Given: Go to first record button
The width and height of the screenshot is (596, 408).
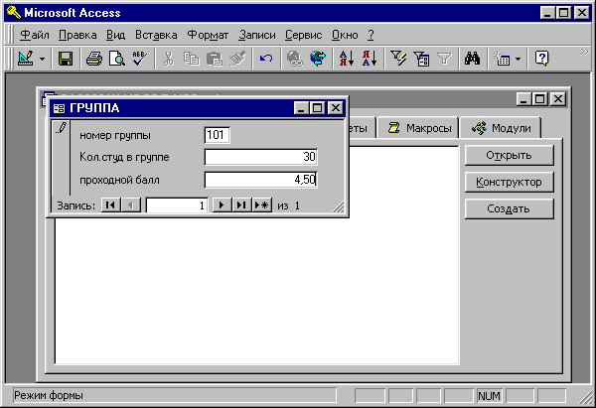Looking at the screenshot, I should [x=110, y=205].
